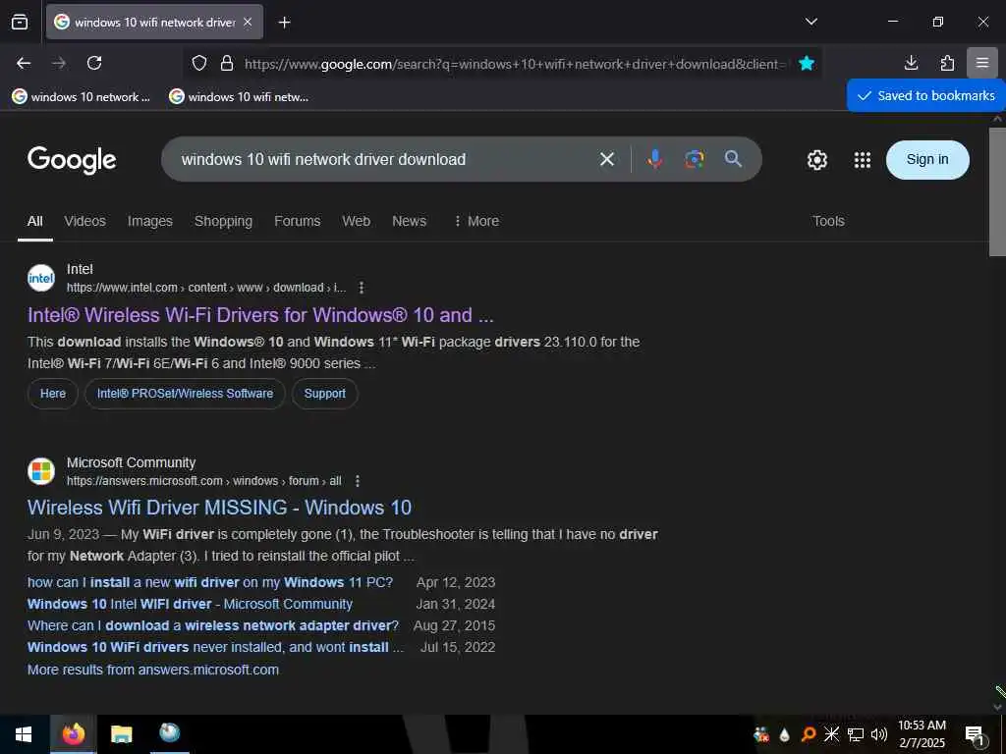The width and height of the screenshot is (1006, 754).
Task: Open the volume speaker tray icon
Action: [x=879, y=734]
